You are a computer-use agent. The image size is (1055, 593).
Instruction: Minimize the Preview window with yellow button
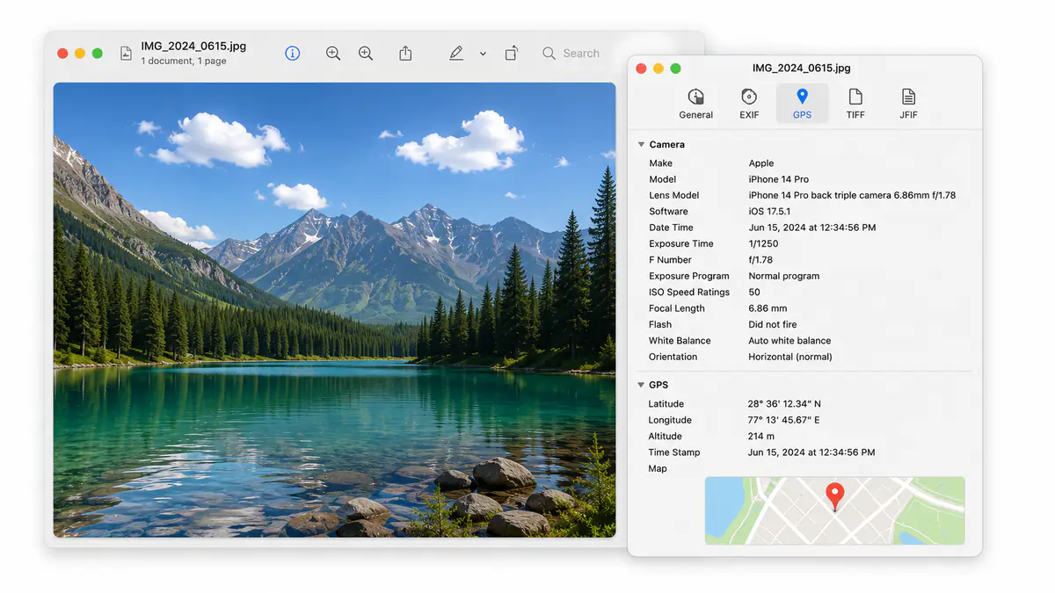80,54
